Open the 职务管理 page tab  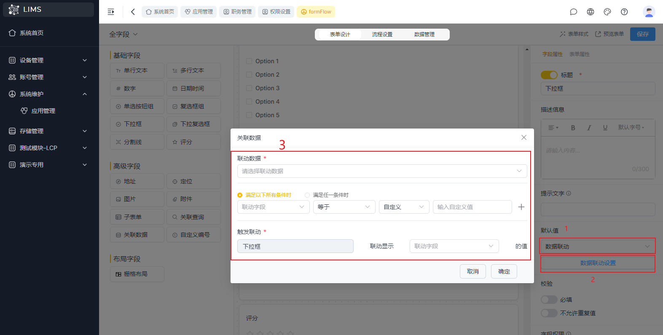pos(237,12)
